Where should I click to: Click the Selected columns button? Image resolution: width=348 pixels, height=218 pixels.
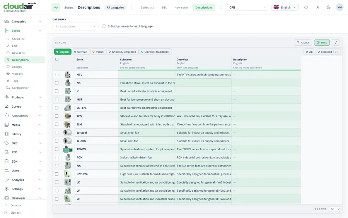pos(325,51)
